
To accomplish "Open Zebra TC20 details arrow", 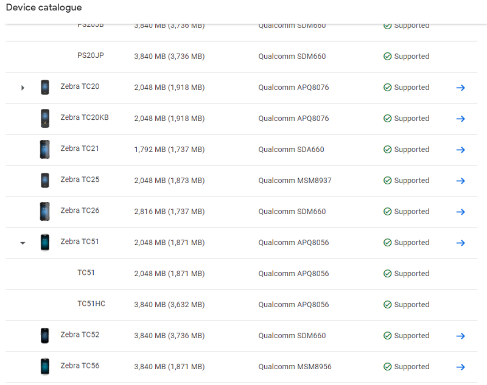I will 460,88.
